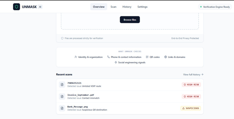Click 'Social engineering signals' label

(132, 62)
